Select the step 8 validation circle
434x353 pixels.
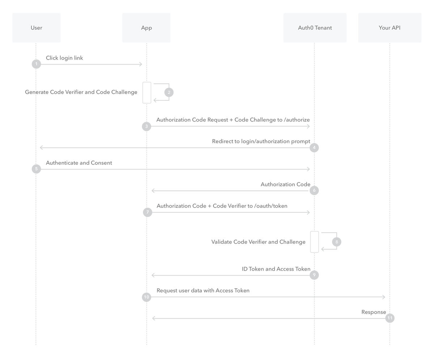[x=337, y=242]
